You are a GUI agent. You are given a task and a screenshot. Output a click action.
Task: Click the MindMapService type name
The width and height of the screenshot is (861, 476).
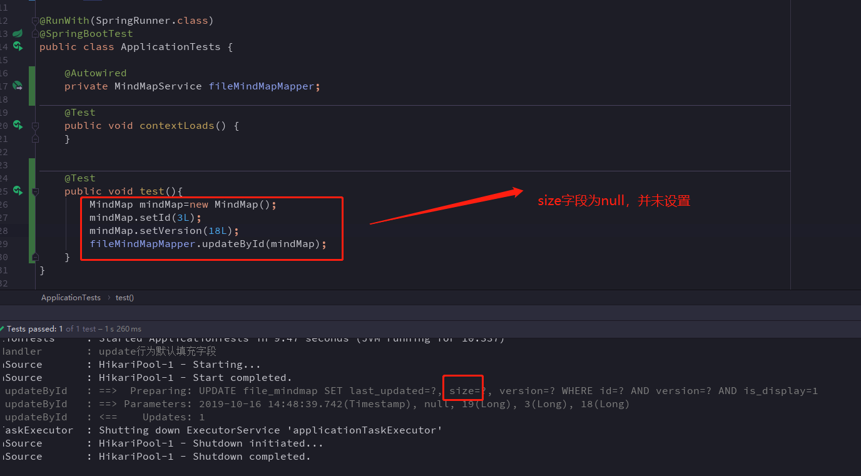click(158, 86)
